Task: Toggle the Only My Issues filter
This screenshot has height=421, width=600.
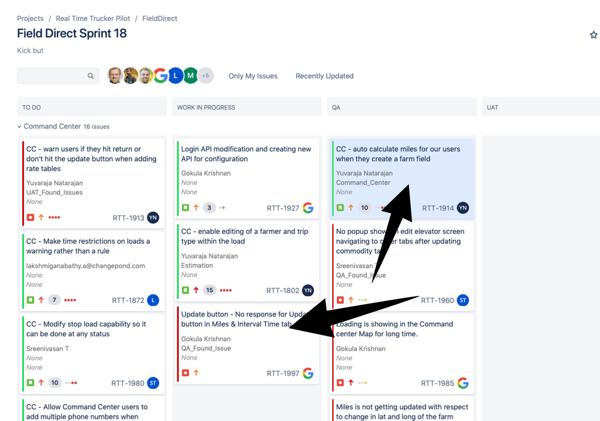Action: point(253,76)
